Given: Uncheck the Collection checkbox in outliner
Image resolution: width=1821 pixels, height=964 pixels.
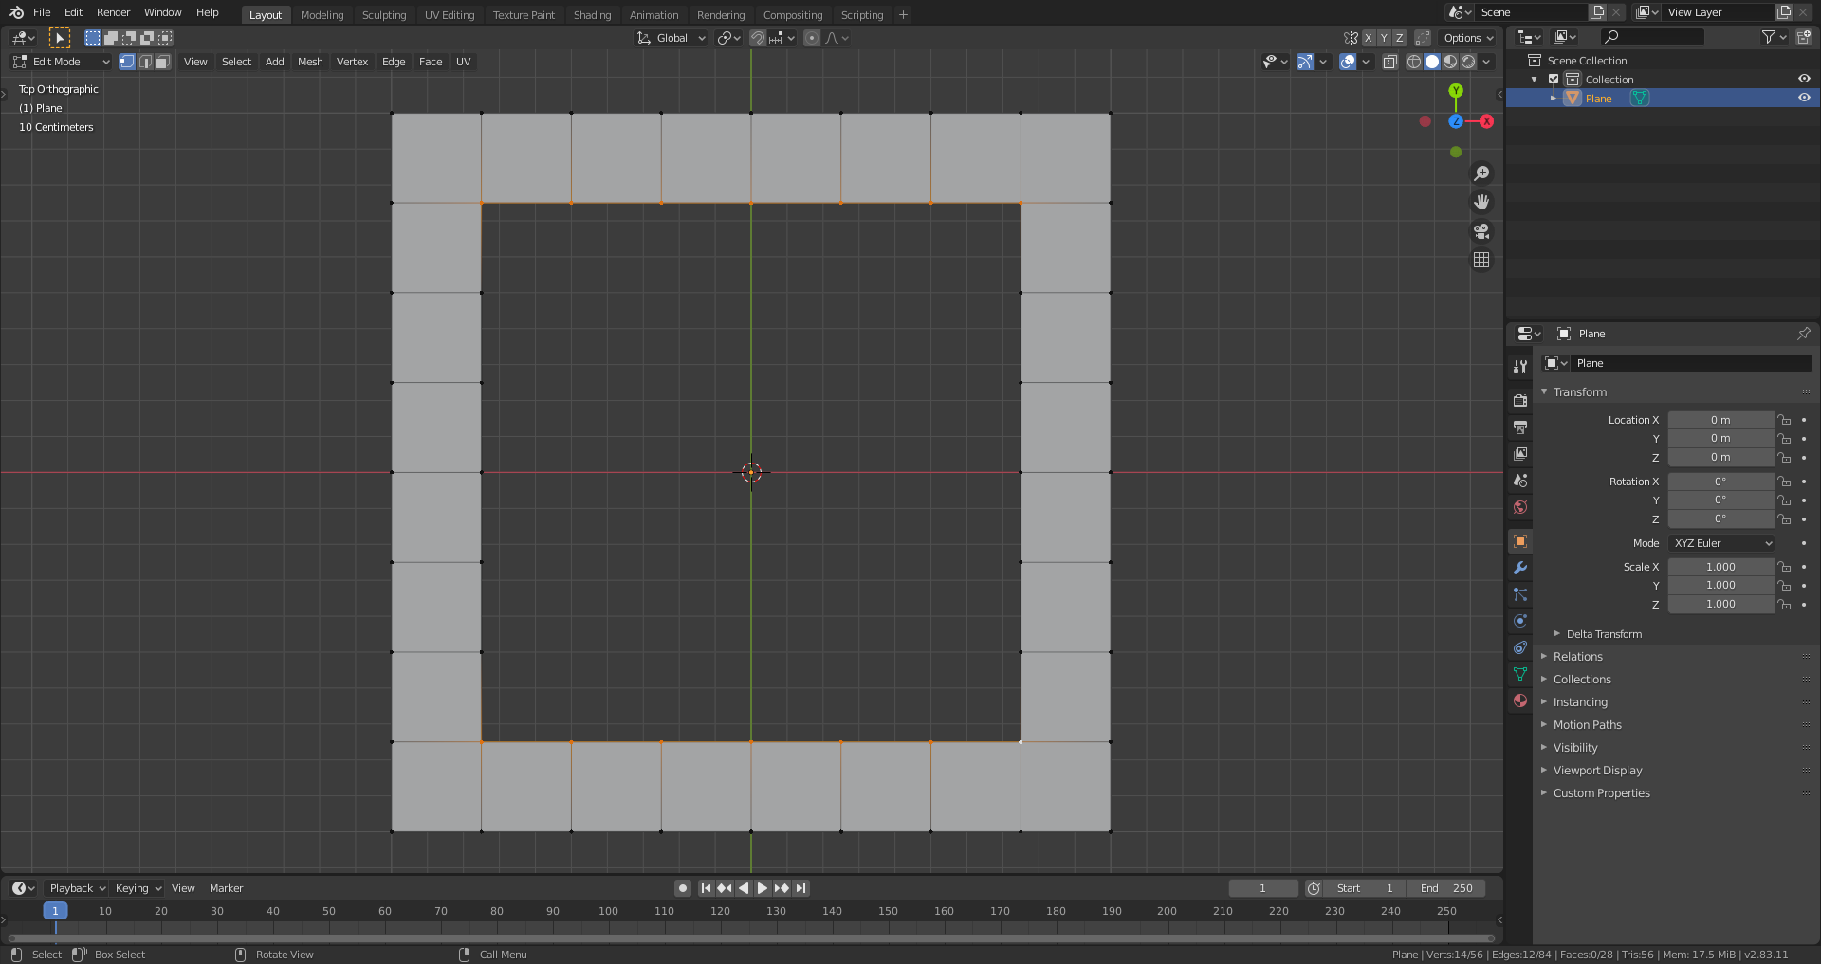Looking at the screenshot, I should tap(1554, 80).
